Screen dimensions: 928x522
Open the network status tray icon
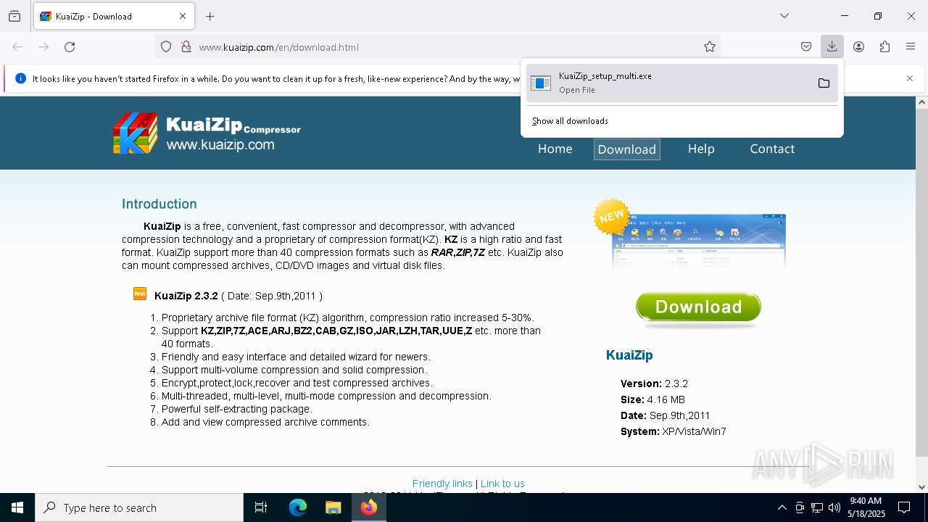tap(817, 507)
